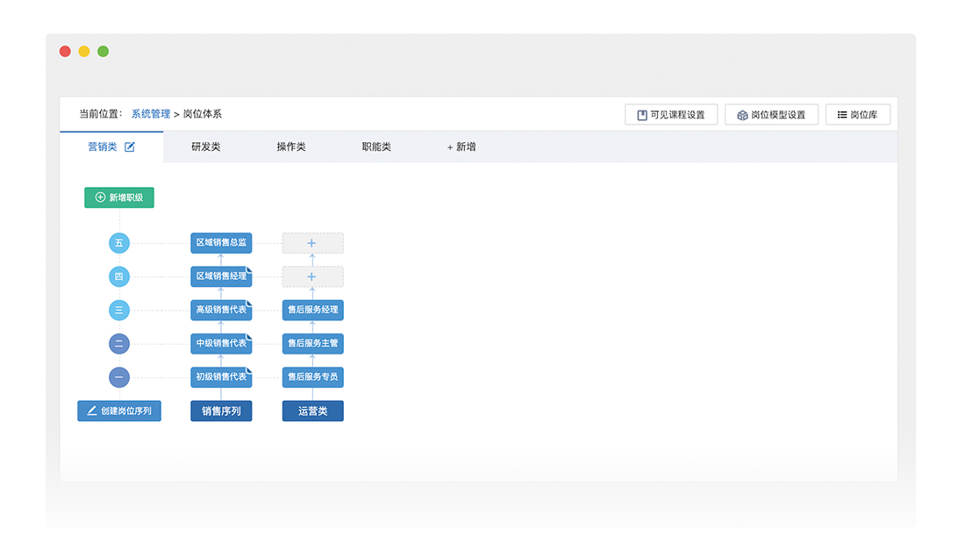Image resolution: width=965 pixels, height=551 pixels.
Task: Open 可见课程设置 settings
Action: [x=671, y=115]
